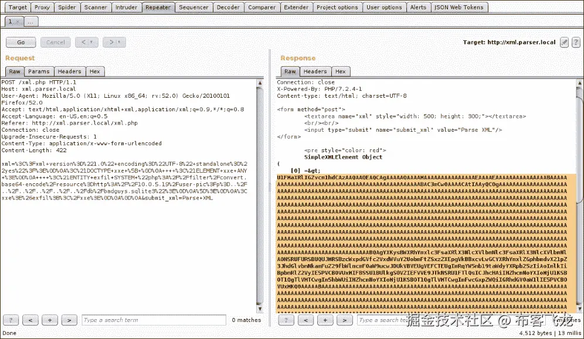View the Alerts tab

pos(418,7)
